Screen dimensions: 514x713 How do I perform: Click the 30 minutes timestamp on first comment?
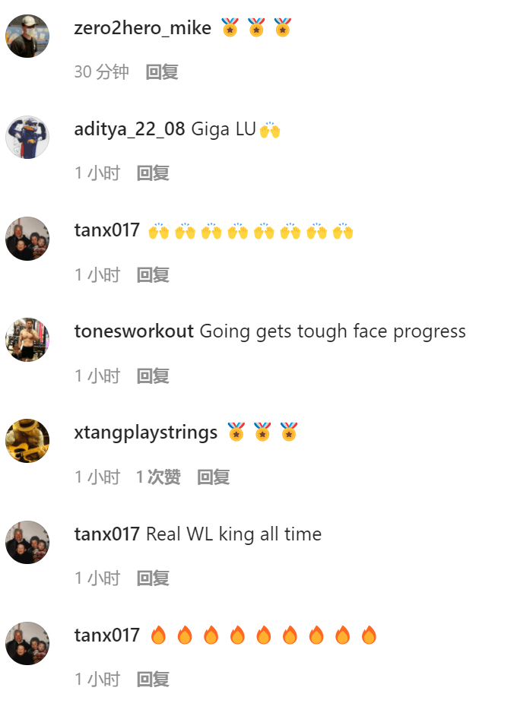tap(101, 72)
